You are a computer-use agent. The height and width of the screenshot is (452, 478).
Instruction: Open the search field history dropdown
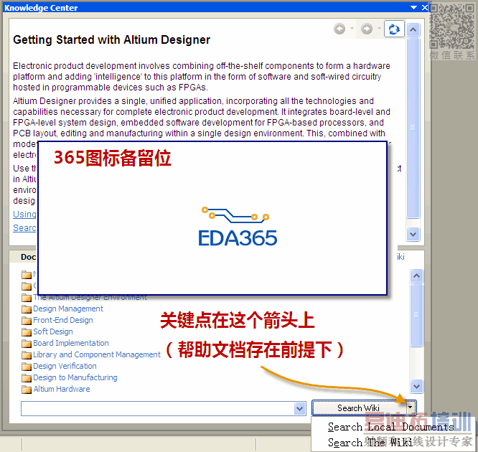tap(300, 409)
